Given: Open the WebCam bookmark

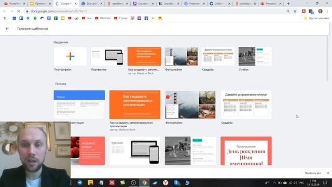Looking at the screenshot, I should pyautogui.click(x=103, y=18).
